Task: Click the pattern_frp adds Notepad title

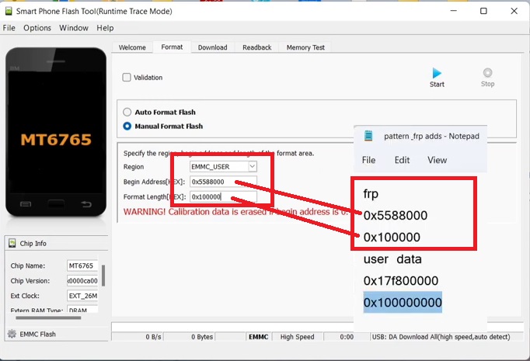Action: pos(431,136)
